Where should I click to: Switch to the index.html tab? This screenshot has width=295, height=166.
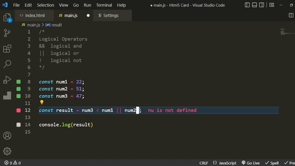tap(34, 15)
